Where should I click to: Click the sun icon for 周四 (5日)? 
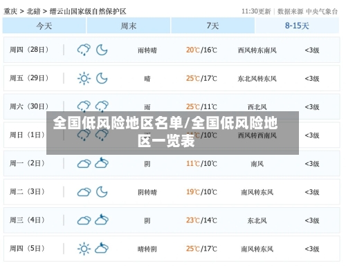point(84,249)
